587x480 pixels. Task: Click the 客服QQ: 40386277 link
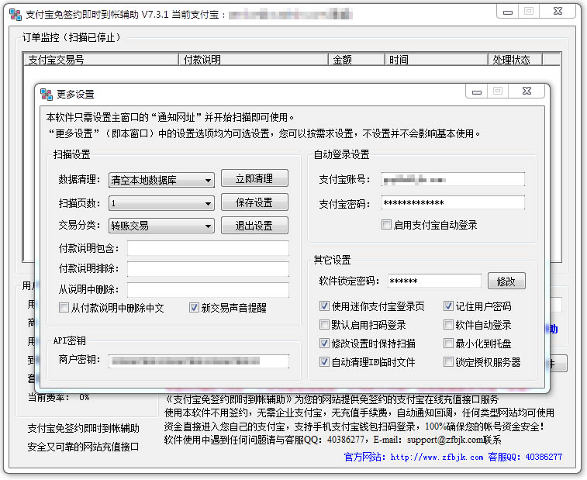[525, 457]
